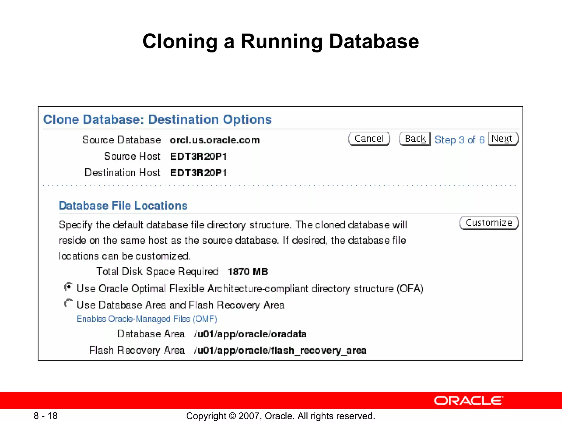This screenshot has height=422, width=562.
Task: Open the Customize file locations button
Action: pyautogui.click(x=489, y=223)
